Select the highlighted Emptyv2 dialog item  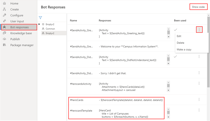pyautogui.click(x=50, y=33)
